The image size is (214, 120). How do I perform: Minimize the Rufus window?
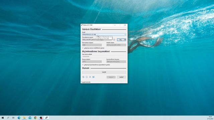(x=115, y=25)
